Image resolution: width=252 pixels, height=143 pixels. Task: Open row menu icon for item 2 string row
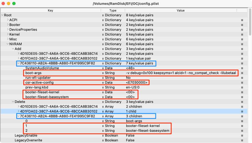pyautogui.click(x=242, y=131)
